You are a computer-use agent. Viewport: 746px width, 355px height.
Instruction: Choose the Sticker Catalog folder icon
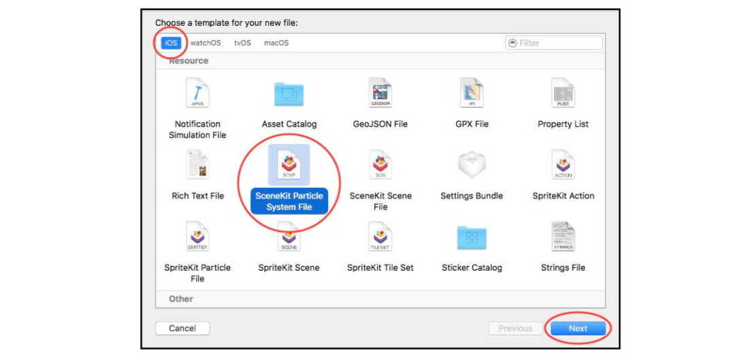[472, 237]
